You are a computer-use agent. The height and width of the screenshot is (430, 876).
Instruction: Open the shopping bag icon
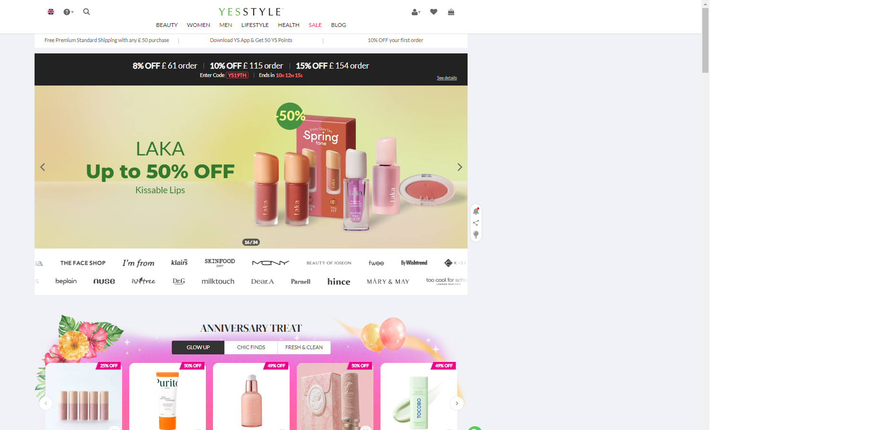coord(451,12)
